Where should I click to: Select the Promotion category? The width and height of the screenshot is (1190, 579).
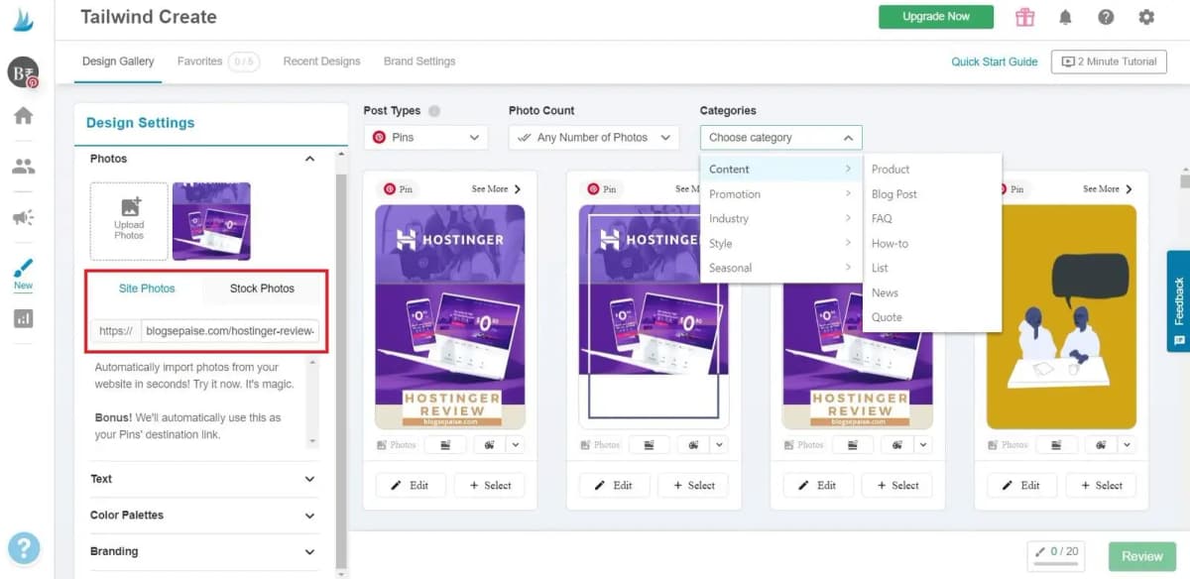click(780, 194)
